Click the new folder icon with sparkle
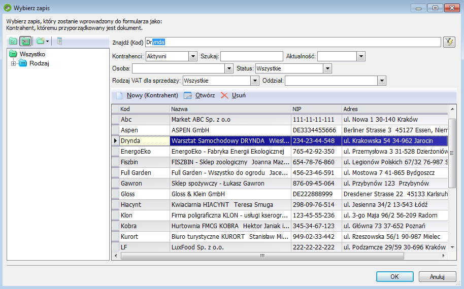Image resolution: width=464 pixels, height=289 pixels. (x=40, y=41)
